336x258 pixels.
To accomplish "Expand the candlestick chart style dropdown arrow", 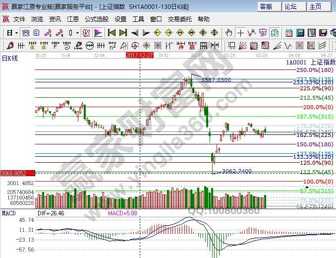I will [77, 33].
